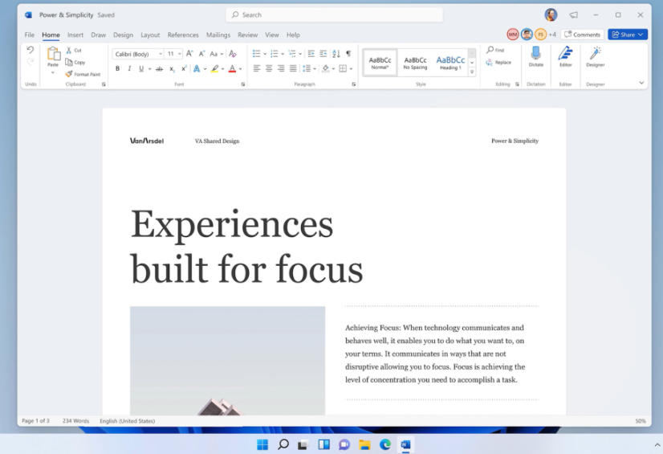Image resolution: width=663 pixels, height=454 pixels.
Task: Switch to the Insert tab
Action: [x=75, y=35]
